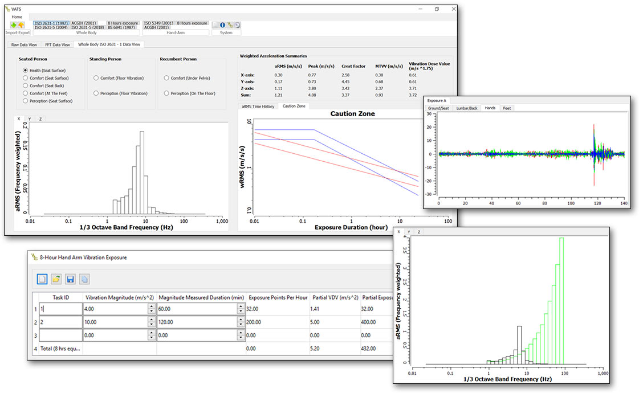Click Open folder icon in Hand Arm window

pos(56,279)
